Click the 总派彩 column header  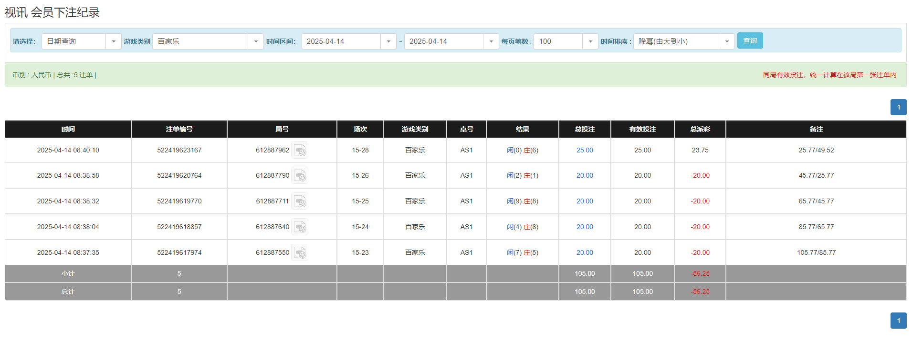(700, 129)
